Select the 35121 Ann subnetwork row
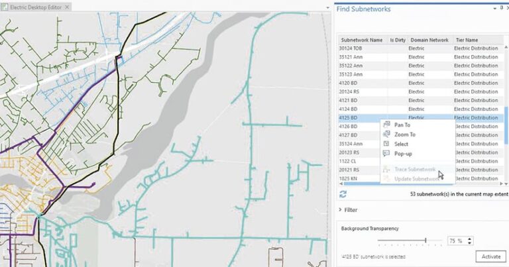The height and width of the screenshot is (267, 509). click(x=421, y=57)
